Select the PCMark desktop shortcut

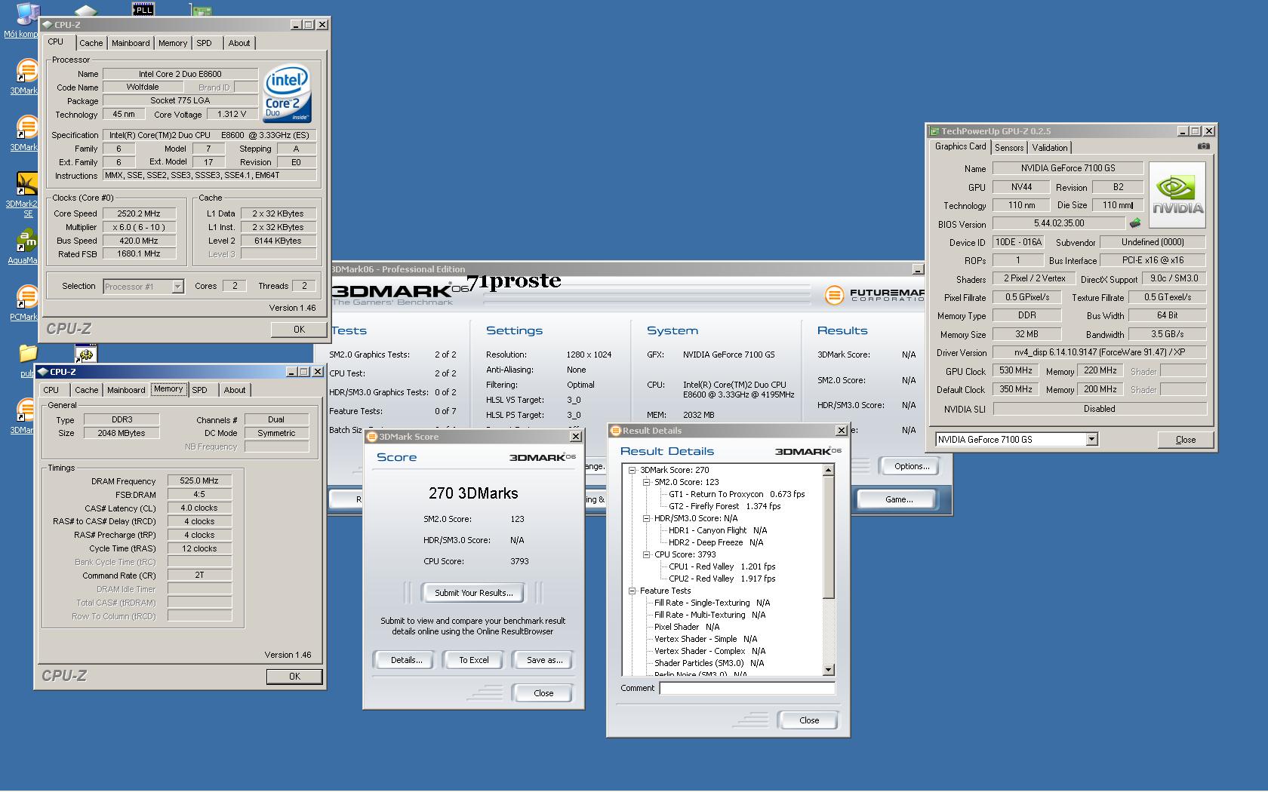click(x=26, y=302)
